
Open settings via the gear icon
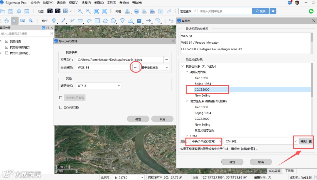pos(19,11)
